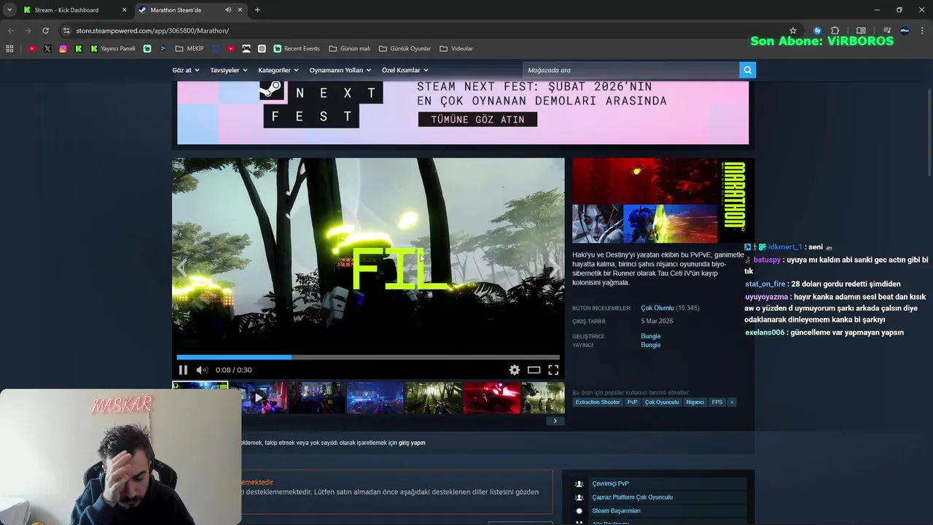Select the FPS tag

[717, 402]
